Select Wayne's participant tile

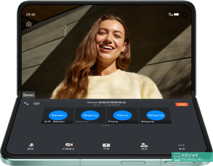156,116
